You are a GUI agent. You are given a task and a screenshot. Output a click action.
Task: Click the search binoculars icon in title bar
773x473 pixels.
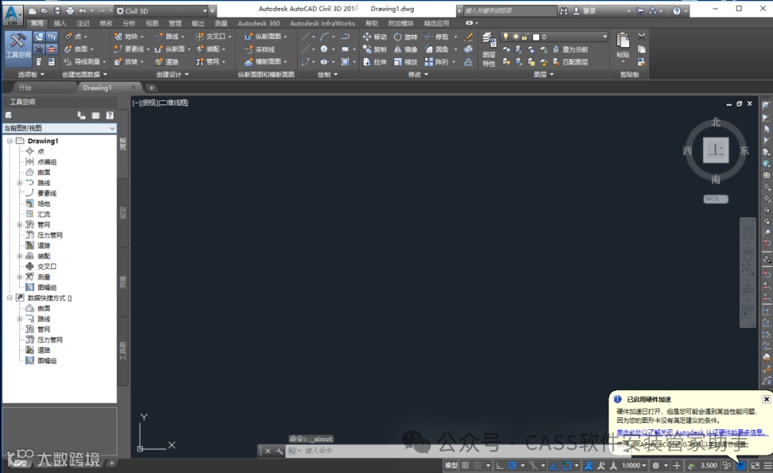click(563, 11)
